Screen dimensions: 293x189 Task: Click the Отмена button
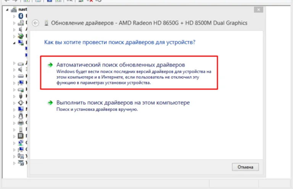click(x=245, y=167)
